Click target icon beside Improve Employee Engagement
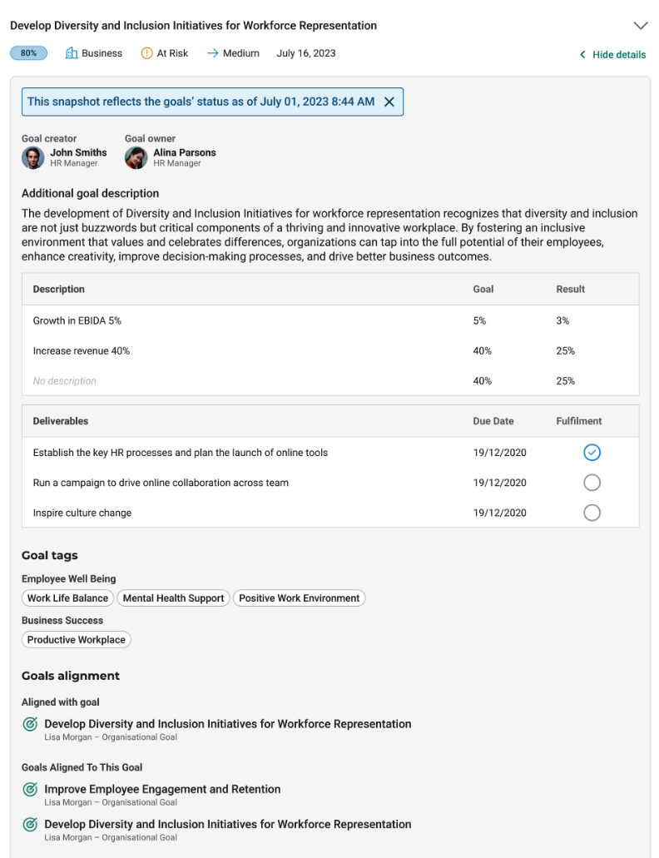Screen dimensions: 659x858 [30, 790]
